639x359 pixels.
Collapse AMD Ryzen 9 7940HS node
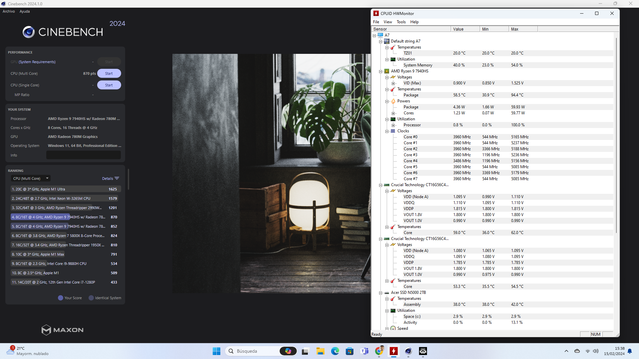pos(380,71)
